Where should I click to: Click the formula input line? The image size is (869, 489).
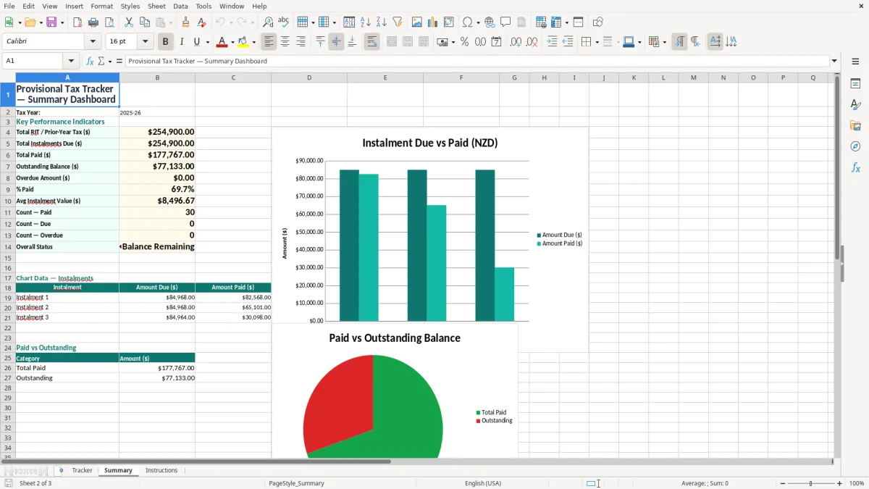477,61
